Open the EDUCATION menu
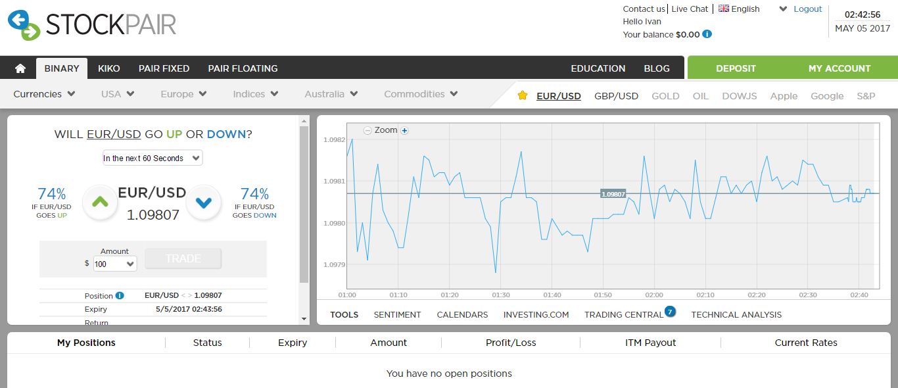This screenshot has height=388, width=898. pos(598,68)
